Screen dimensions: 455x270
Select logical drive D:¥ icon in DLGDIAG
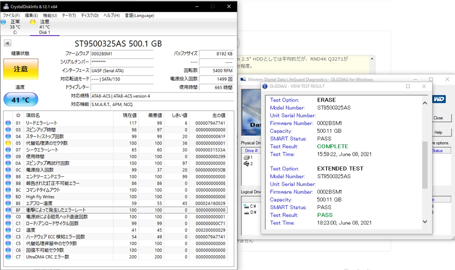click(x=247, y=213)
